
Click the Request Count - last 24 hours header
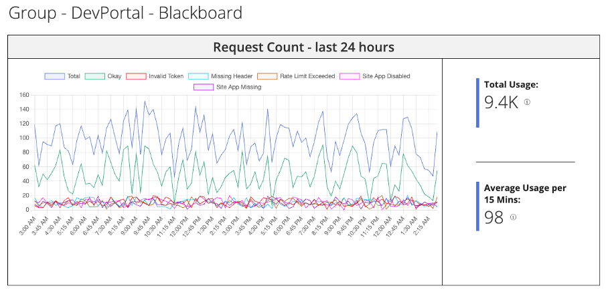(x=303, y=47)
